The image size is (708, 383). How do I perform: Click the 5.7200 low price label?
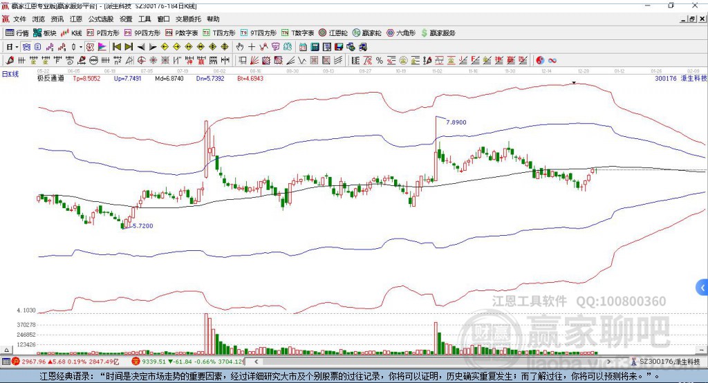(142, 226)
